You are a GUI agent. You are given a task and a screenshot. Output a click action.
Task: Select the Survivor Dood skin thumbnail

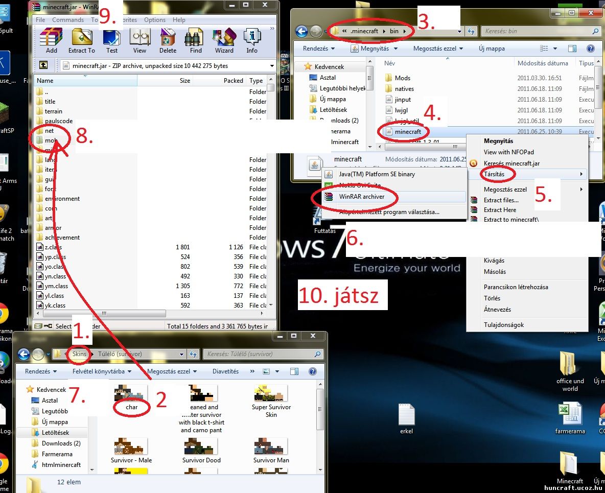201,450
